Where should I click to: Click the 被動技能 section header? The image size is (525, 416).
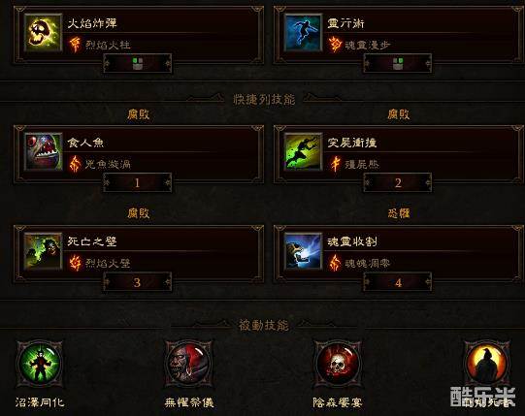pyautogui.click(x=264, y=325)
